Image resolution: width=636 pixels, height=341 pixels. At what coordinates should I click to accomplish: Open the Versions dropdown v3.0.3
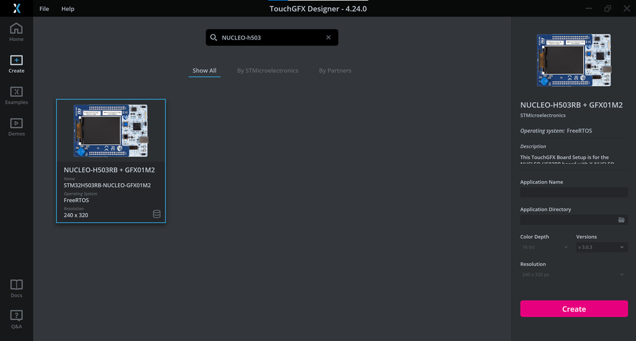(602, 247)
